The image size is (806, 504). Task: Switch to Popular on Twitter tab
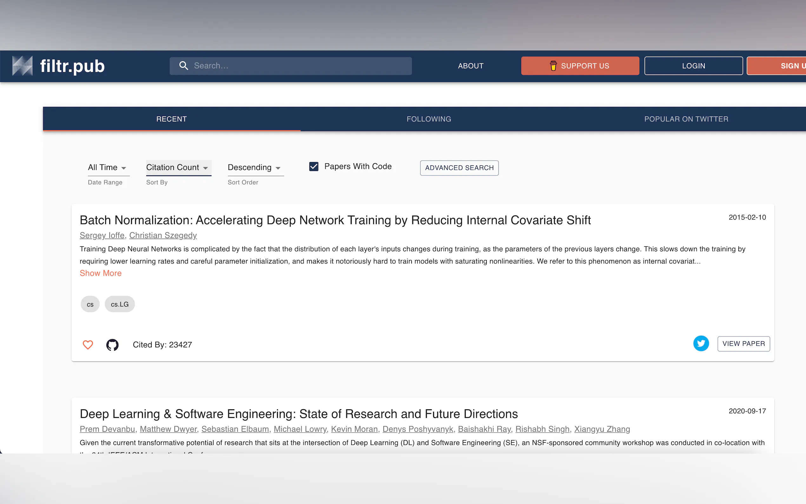click(686, 119)
